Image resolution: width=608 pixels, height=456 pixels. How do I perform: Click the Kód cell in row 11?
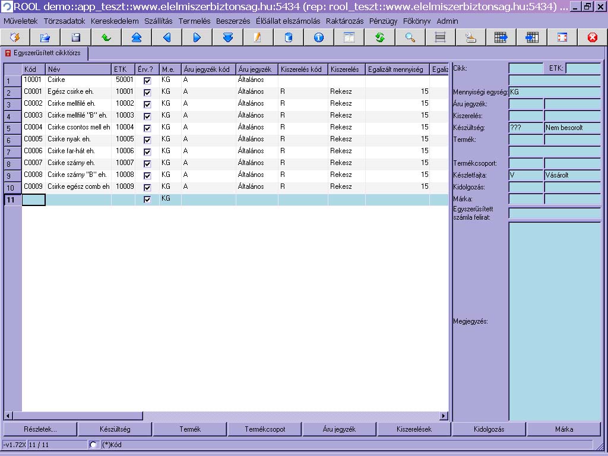pyautogui.click(x=34, y=199)
